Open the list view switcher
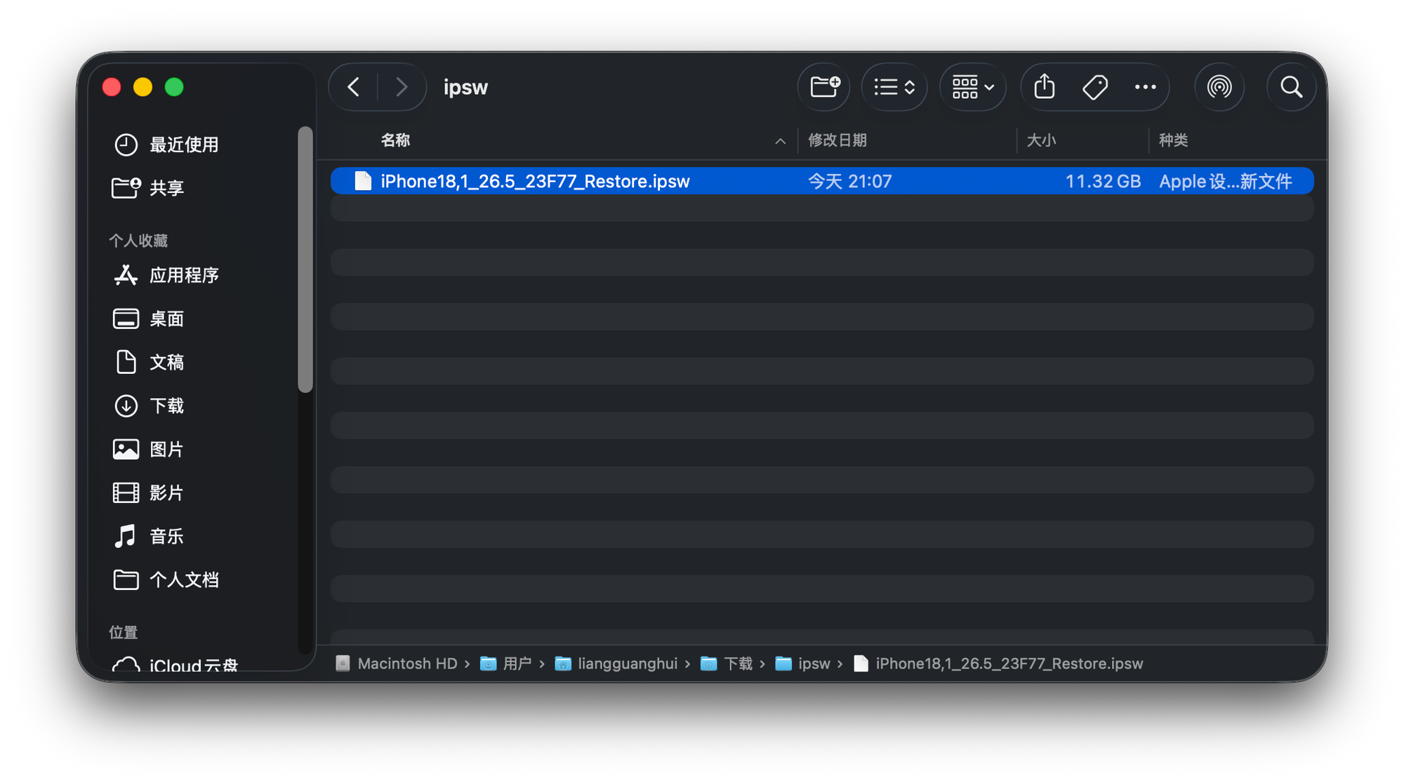The image size is (1404, 783). click(894, 87)
